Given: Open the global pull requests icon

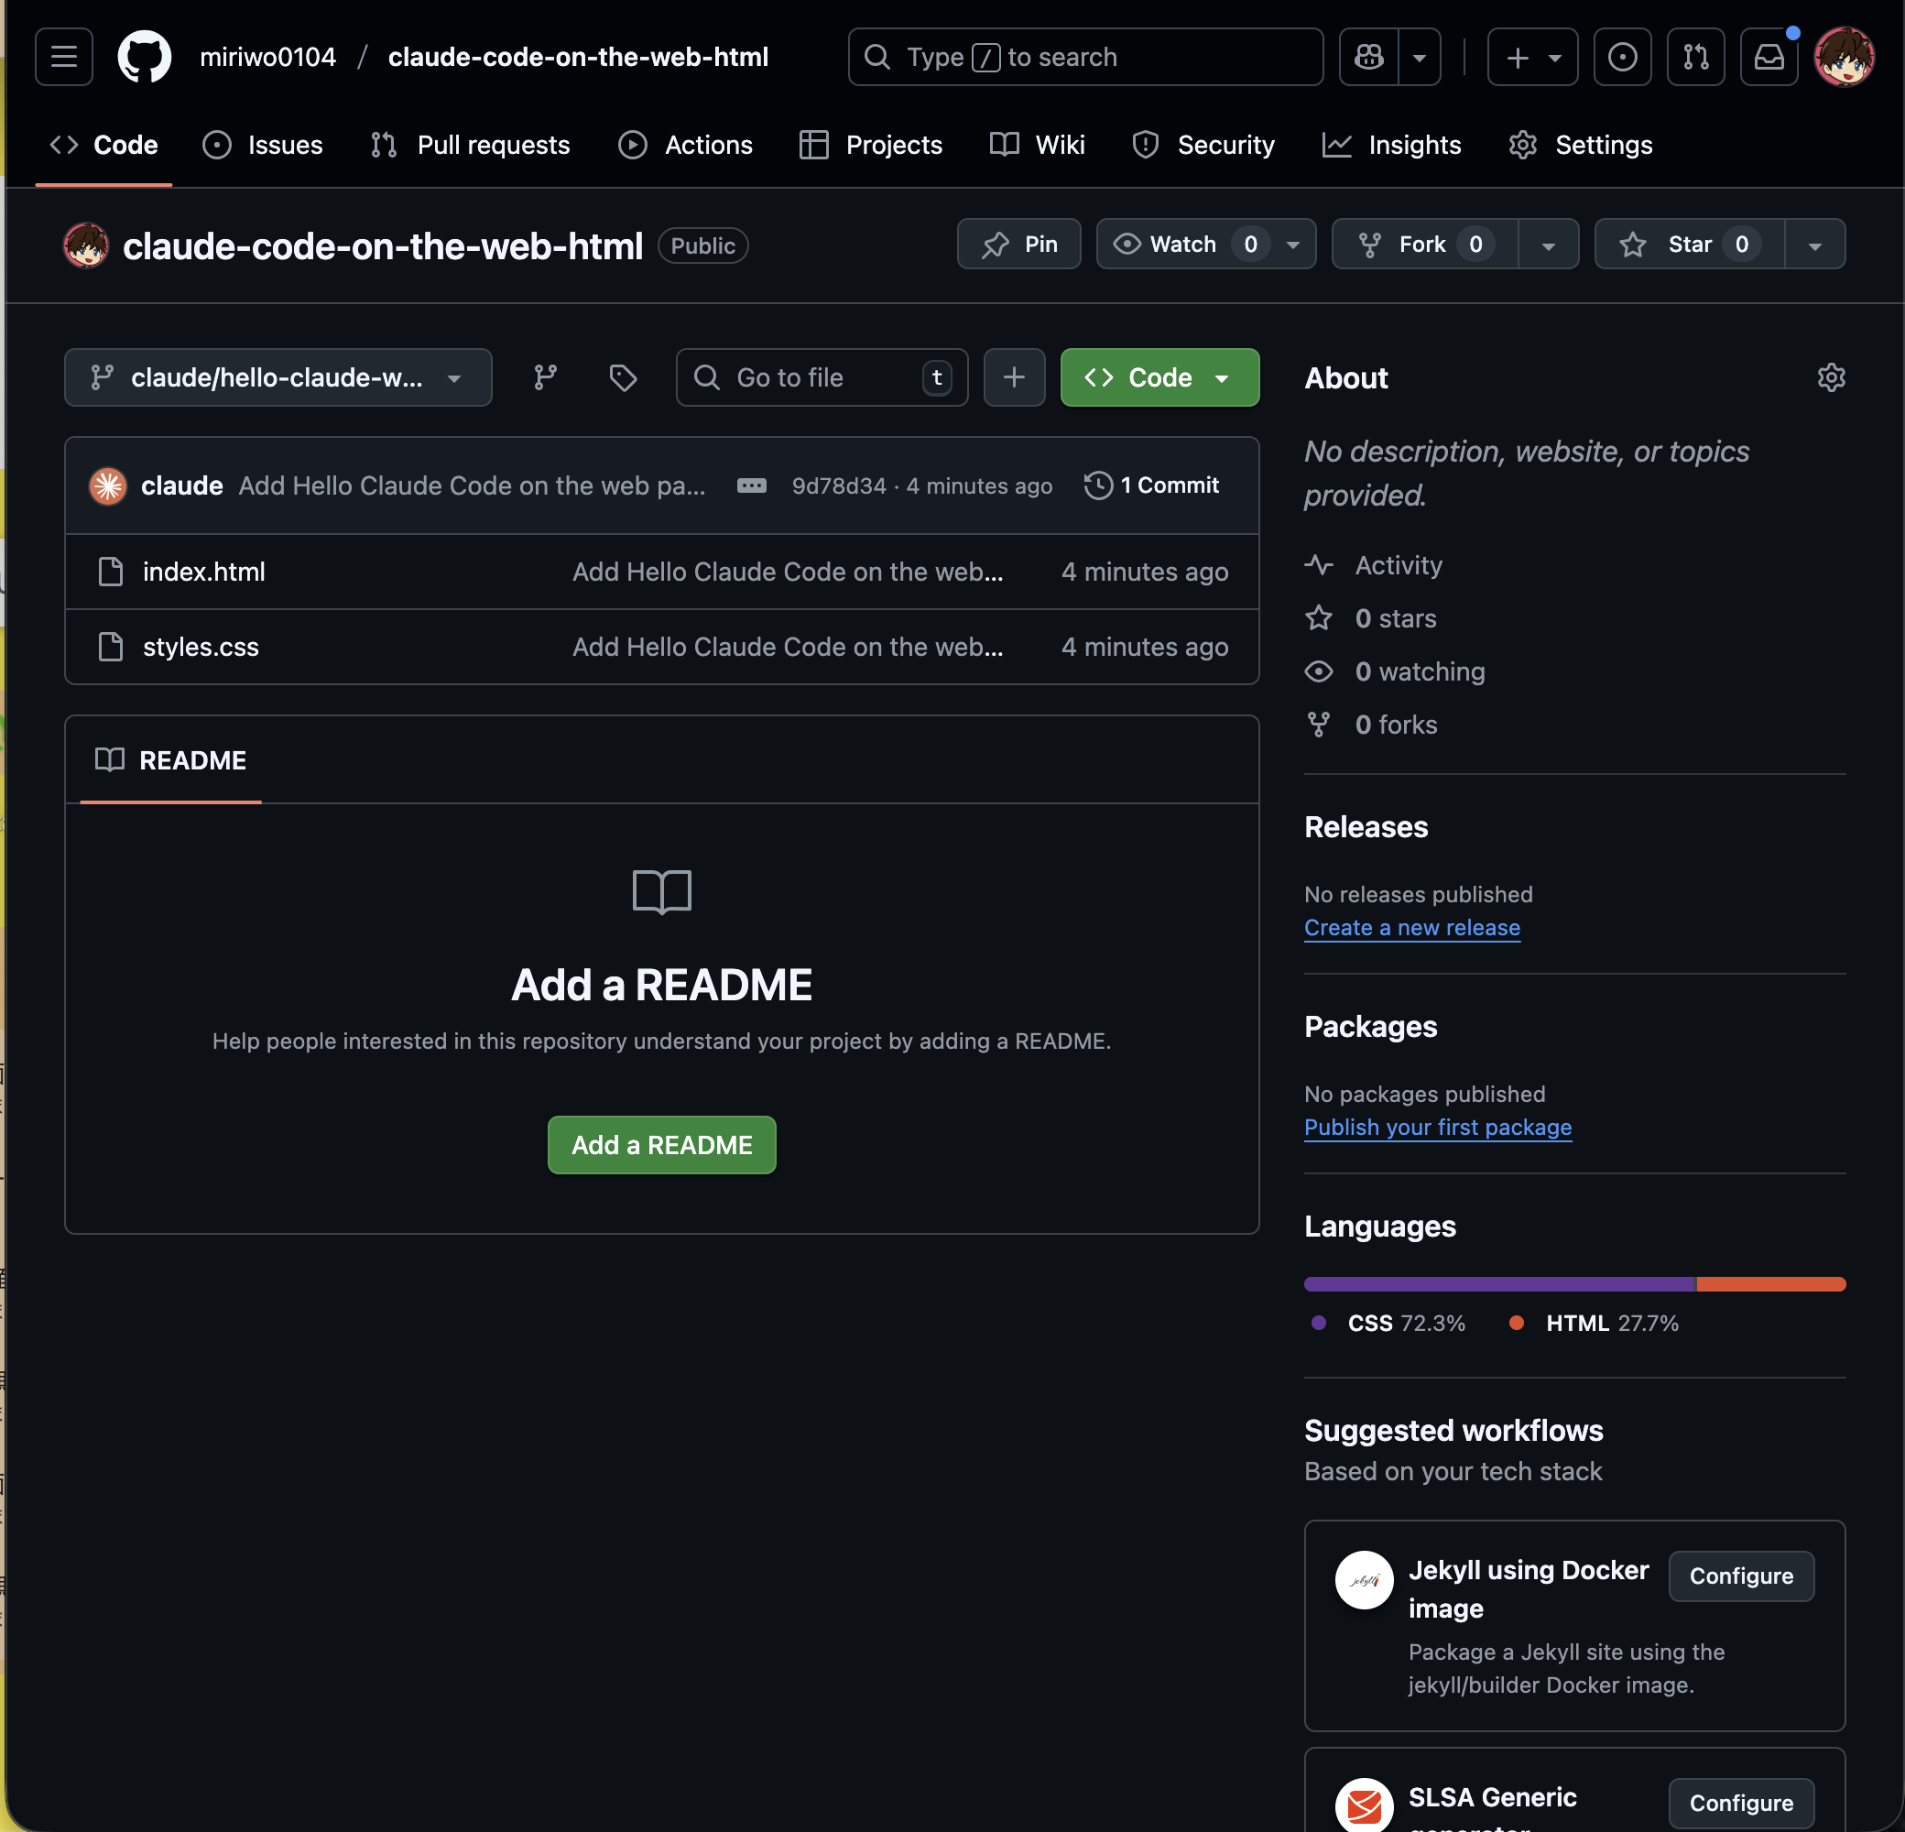Looking at the screenshot, I should pos(1695,57).
